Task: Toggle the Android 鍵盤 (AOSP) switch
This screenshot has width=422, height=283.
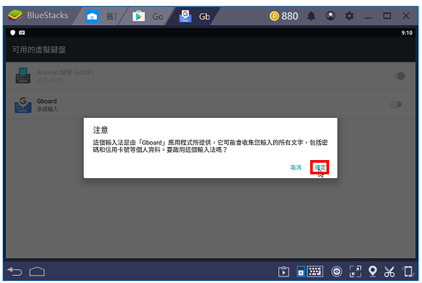Action: coord(399,76)
